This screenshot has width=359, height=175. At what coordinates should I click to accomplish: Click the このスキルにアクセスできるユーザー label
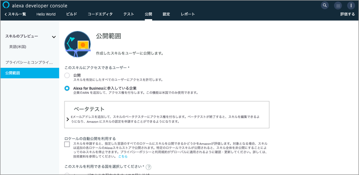[x=97, y=68]
